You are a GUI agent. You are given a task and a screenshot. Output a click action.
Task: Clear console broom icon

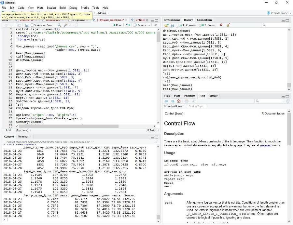point(156,142)
